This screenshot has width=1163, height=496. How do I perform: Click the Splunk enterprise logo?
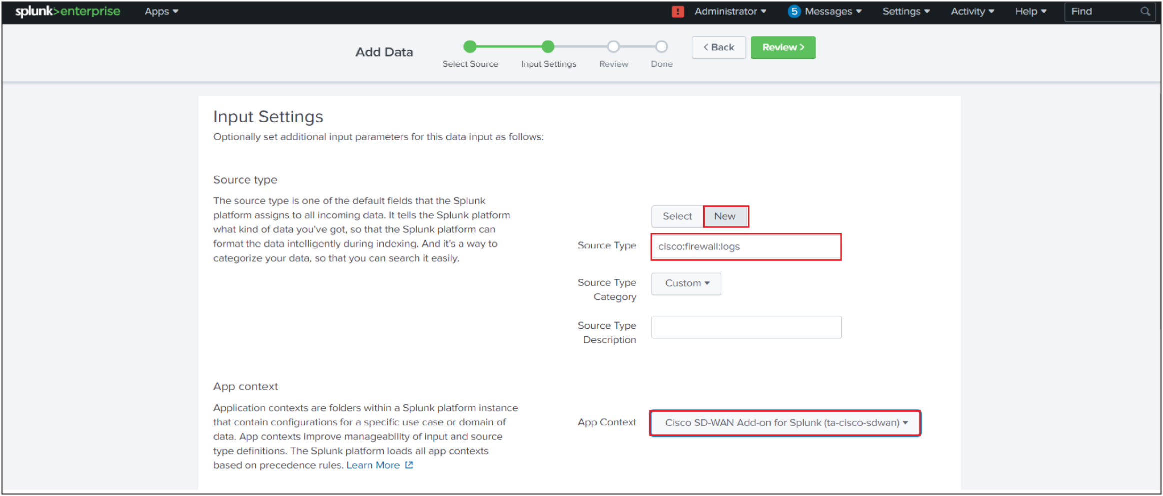tap(67, 11)
